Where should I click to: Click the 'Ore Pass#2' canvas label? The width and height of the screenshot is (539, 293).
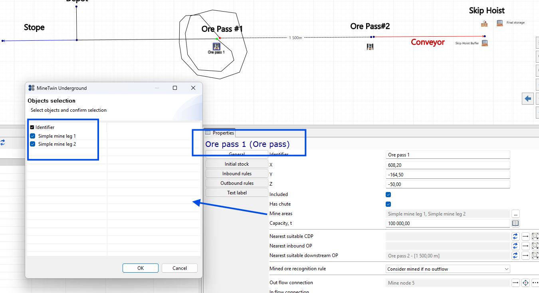pos(370,26)
